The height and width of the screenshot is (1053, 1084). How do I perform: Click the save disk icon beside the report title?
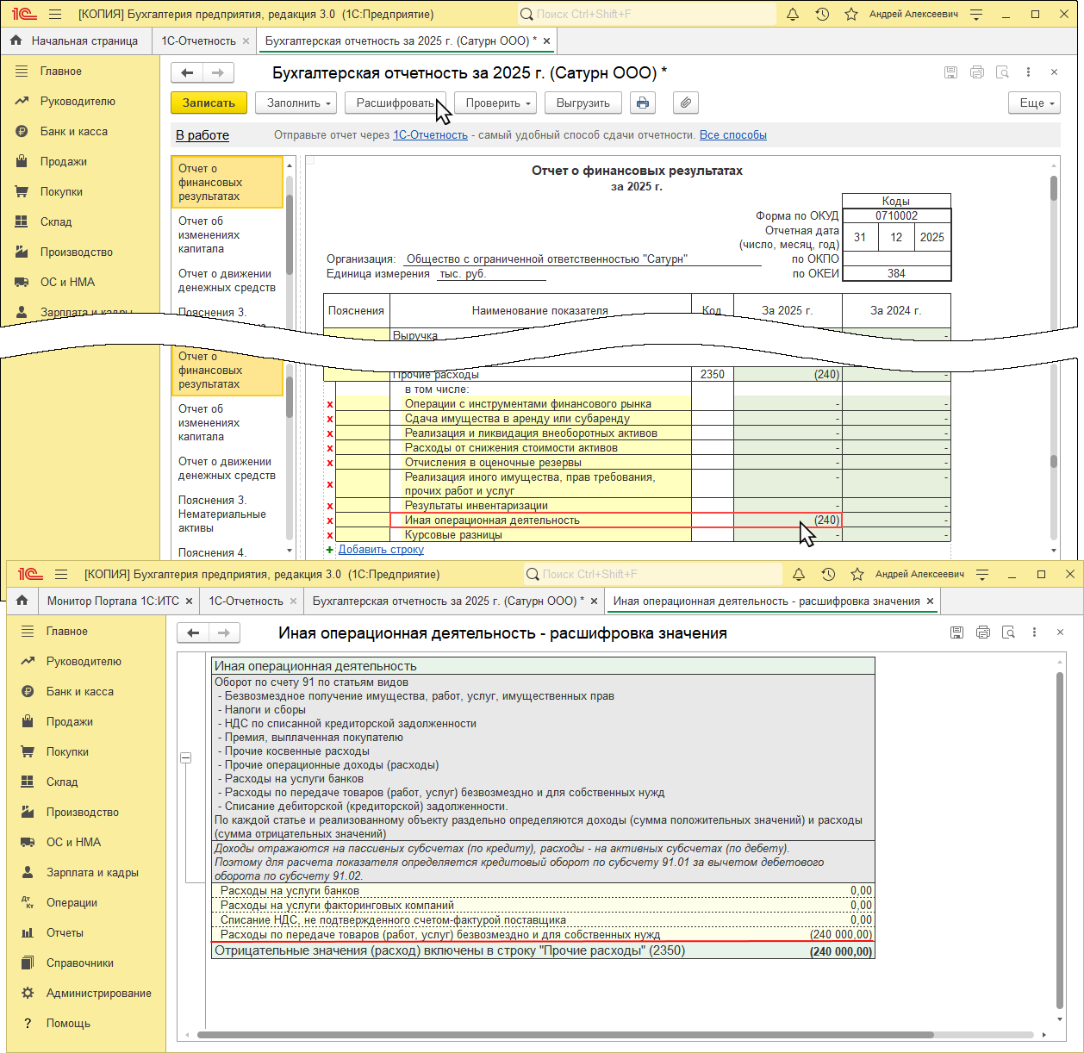950,72
